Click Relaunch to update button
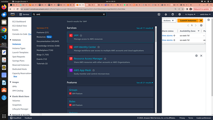Viewport: 213px width, 120px height. (x=202, y=9)
